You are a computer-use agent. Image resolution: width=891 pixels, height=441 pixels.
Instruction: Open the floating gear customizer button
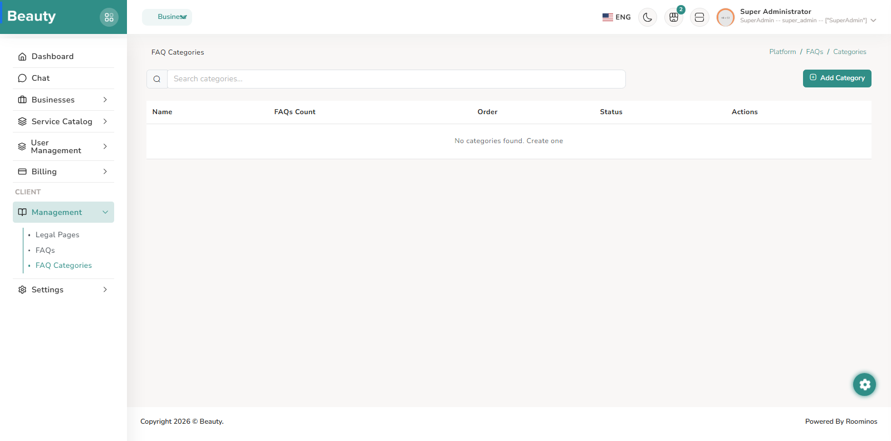click(x=864, y=384)
